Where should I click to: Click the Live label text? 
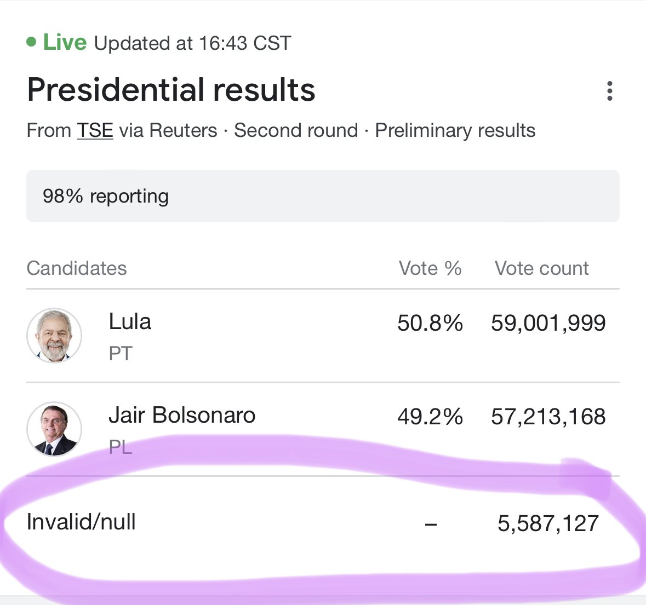tap(65, 42)
